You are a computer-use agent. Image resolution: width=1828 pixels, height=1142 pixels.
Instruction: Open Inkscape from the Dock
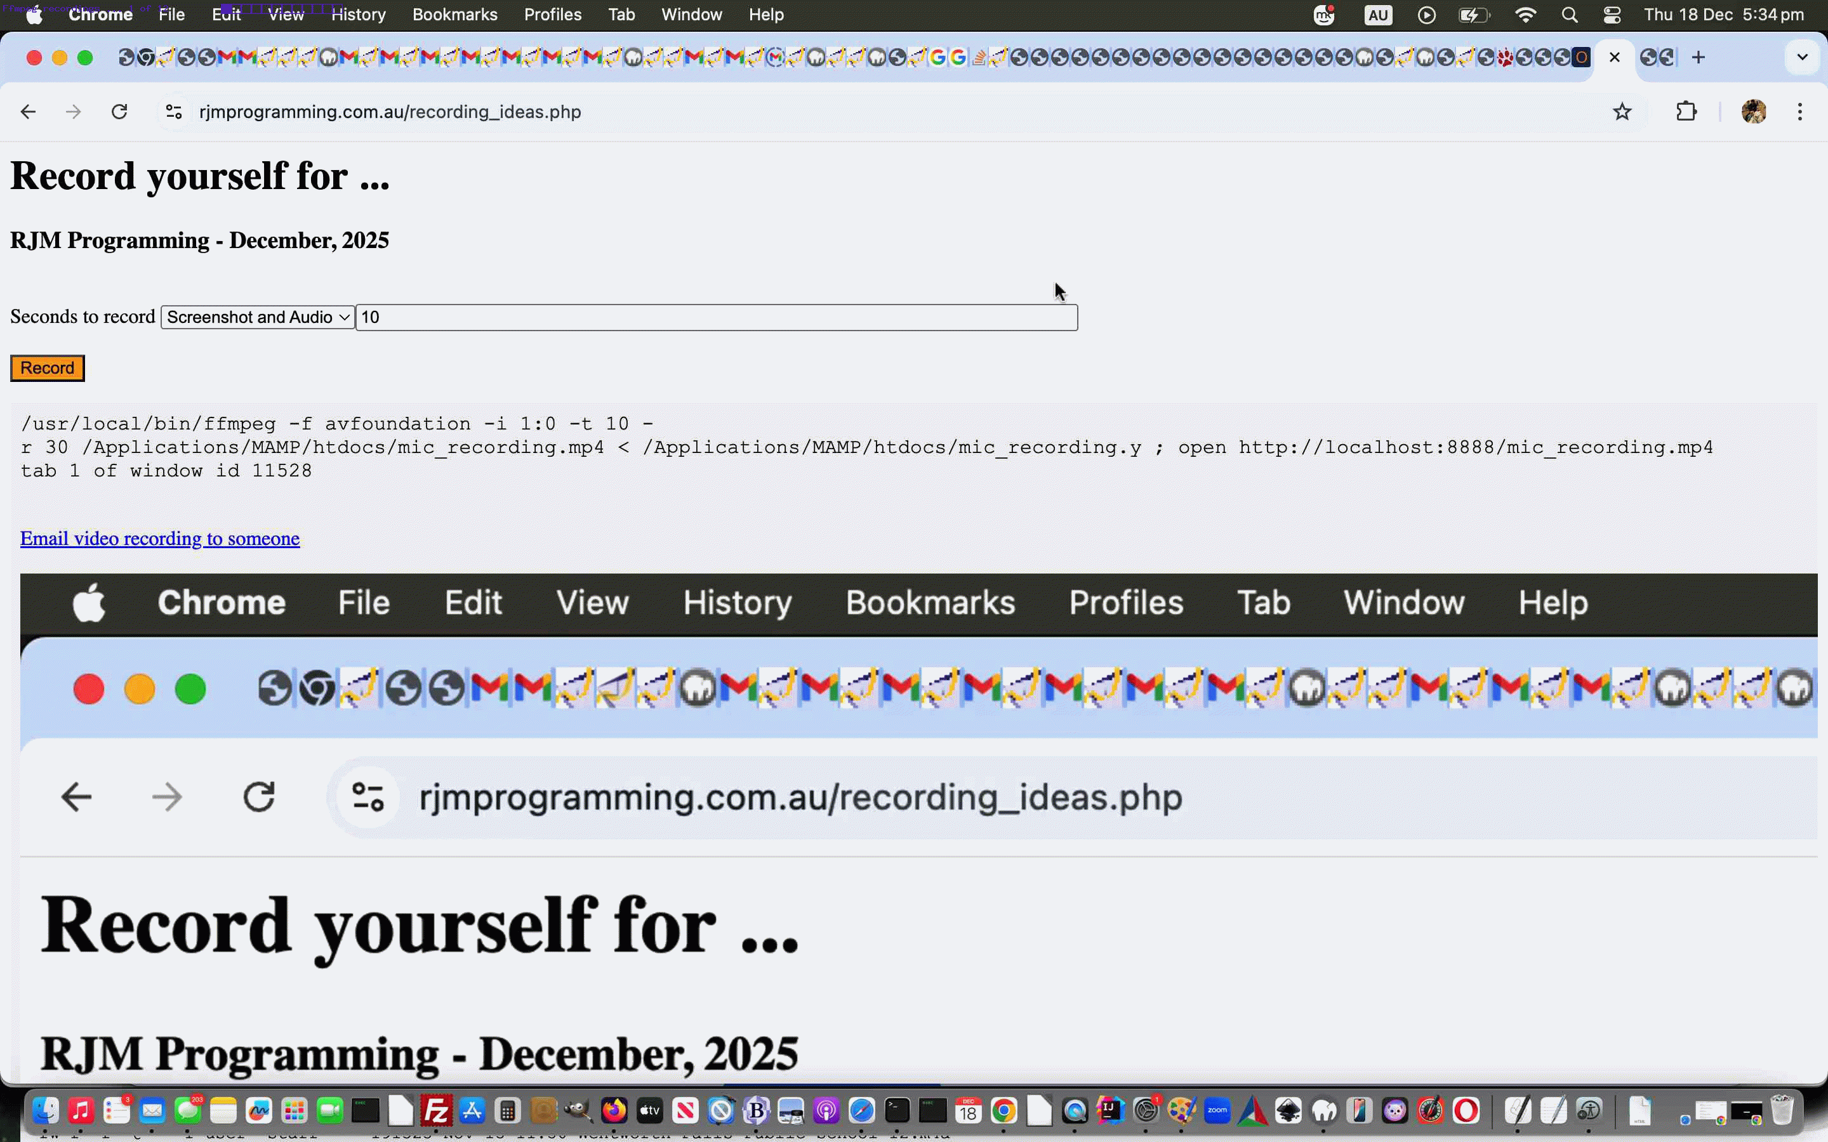click(1288, 1110)
